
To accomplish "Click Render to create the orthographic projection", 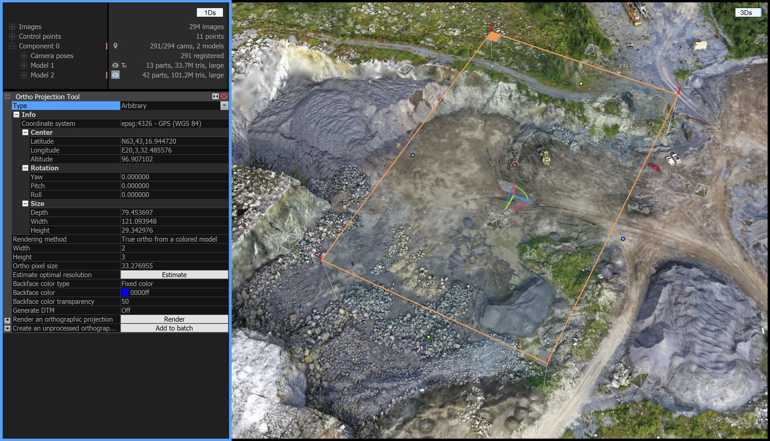I will pyautogui.click(x=174, y=319).
